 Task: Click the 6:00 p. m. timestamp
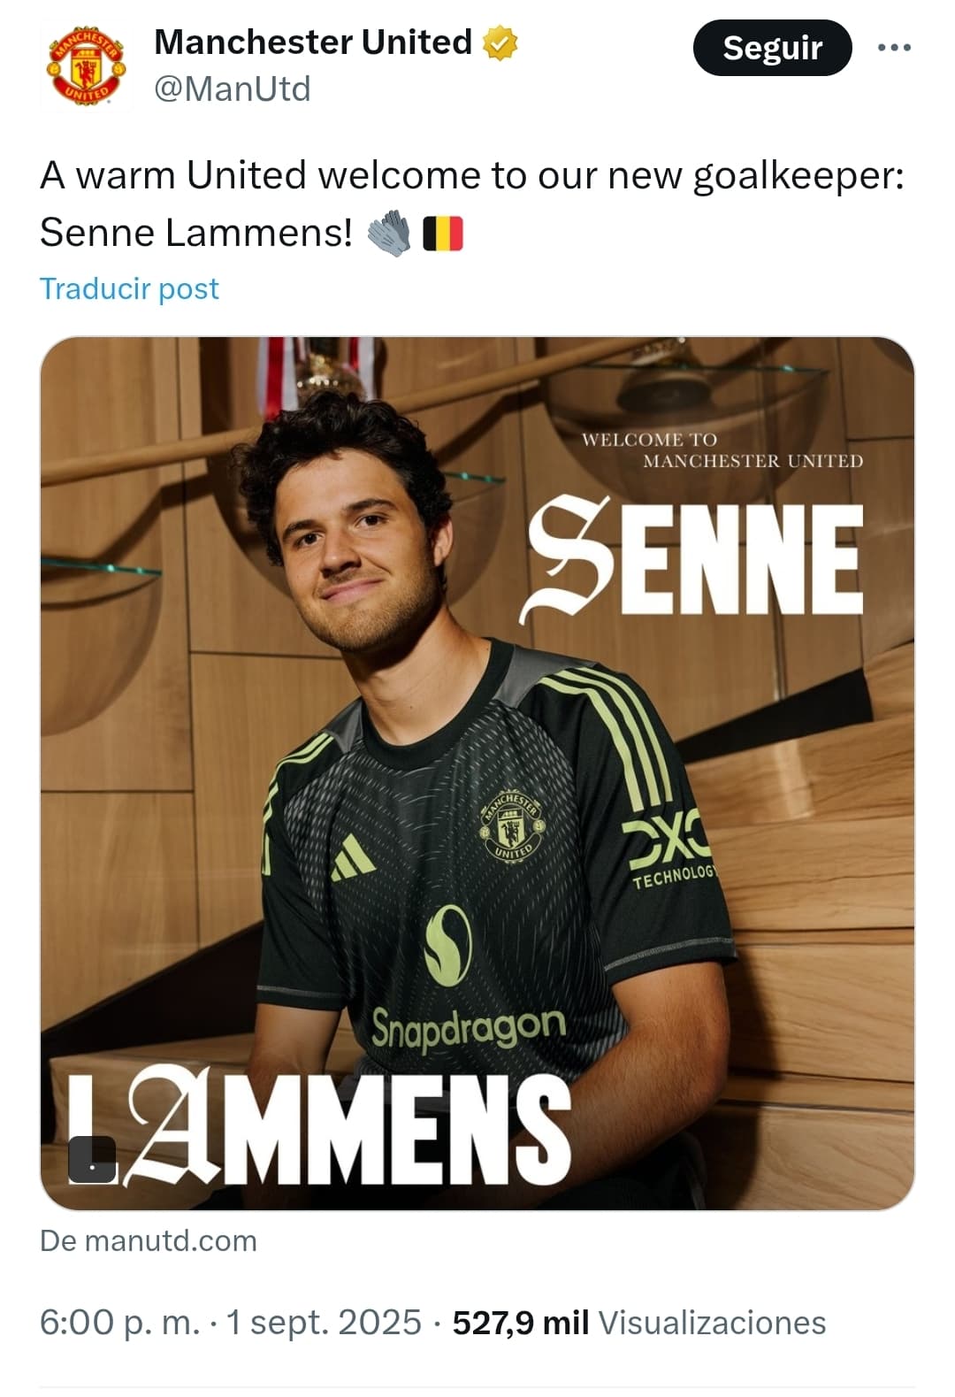point(120,1323)
